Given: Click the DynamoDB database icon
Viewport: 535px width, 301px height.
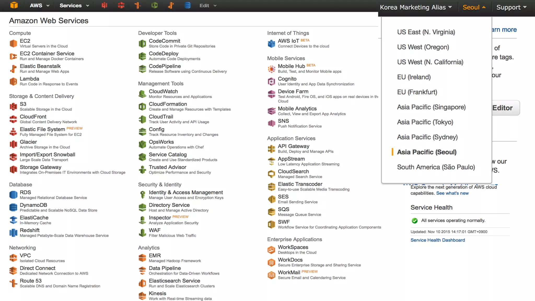Looking at the screenshot, I should click(13, 207).
